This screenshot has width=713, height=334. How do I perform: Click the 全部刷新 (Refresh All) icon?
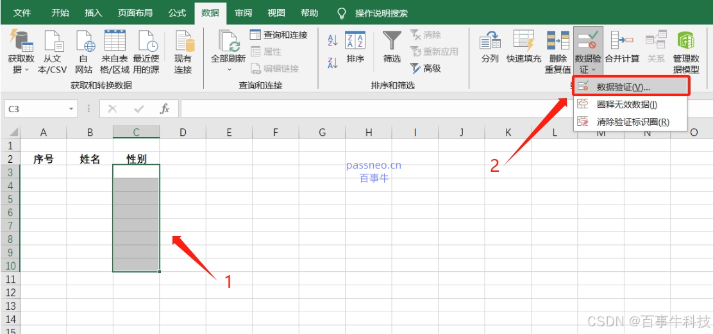(x=229, y=42)
